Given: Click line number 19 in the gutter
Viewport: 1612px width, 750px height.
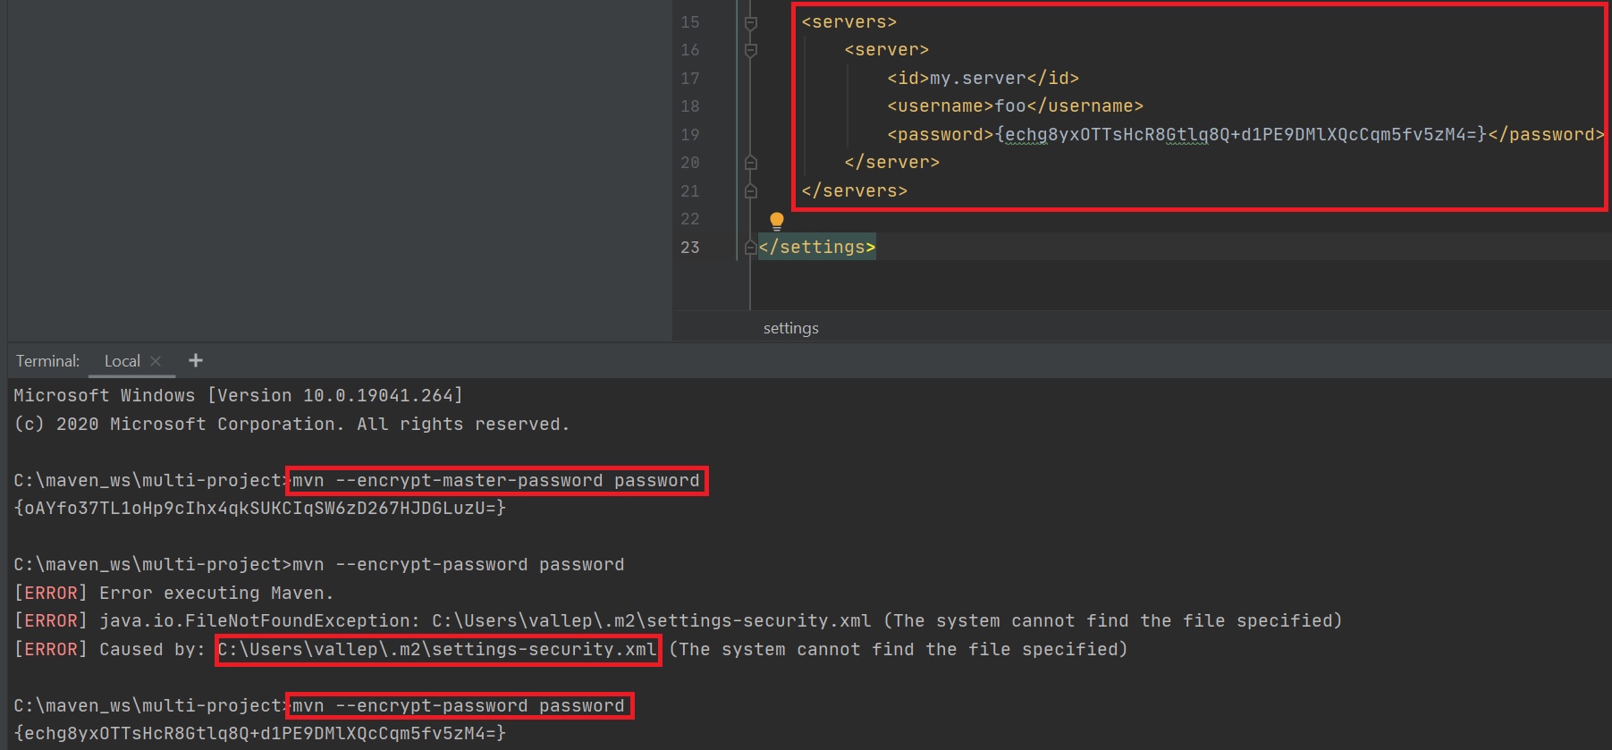Looking at the screenshot, I should tap(689, 135).
